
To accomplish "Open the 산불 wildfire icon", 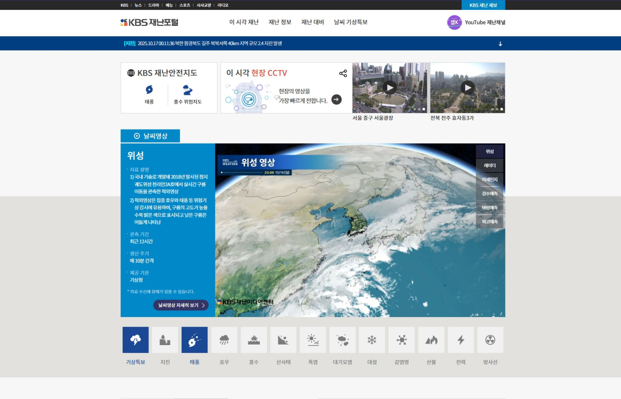I will pyautogui.click(x=431, y=340).
